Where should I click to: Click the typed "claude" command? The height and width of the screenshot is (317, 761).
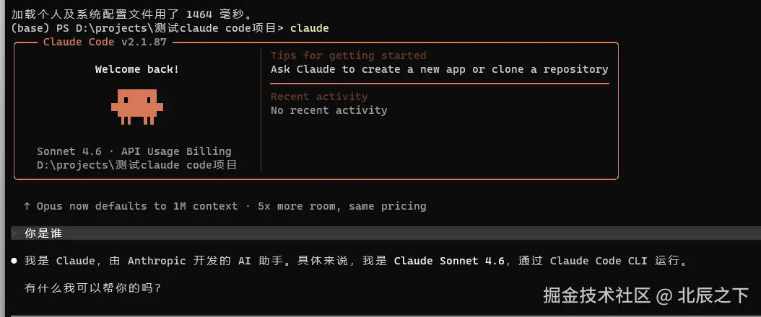click(309, 28)
